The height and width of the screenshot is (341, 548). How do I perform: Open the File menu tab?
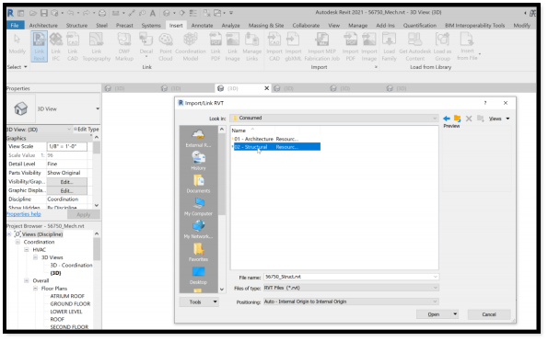(x=15, y=26)
